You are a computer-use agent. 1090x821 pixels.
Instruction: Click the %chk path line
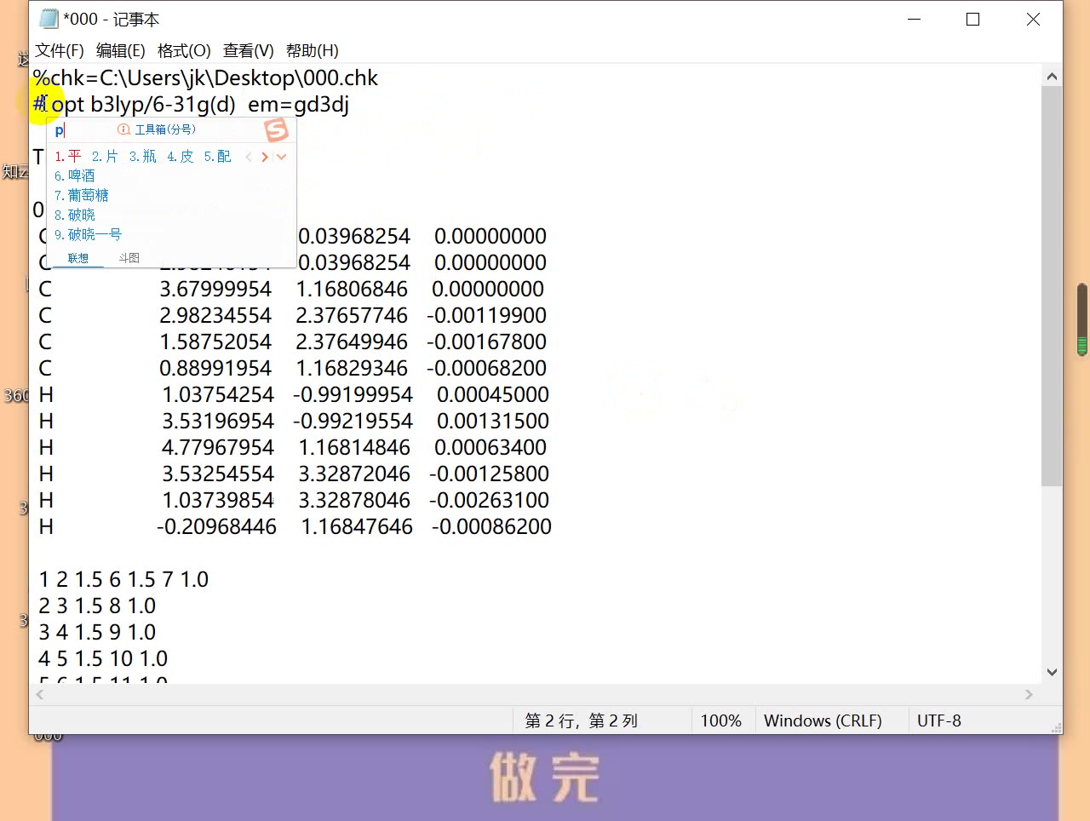(205, 78)
